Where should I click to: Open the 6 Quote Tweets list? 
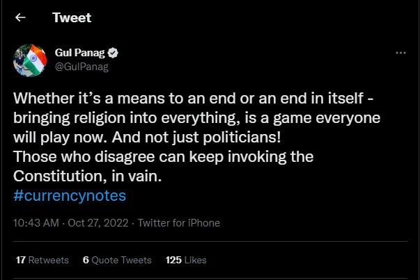[116, 260]
